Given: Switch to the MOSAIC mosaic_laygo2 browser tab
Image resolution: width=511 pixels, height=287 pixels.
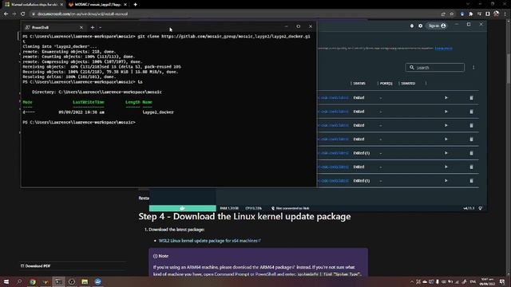Looking at the screenshot, I should coord(97,5).
